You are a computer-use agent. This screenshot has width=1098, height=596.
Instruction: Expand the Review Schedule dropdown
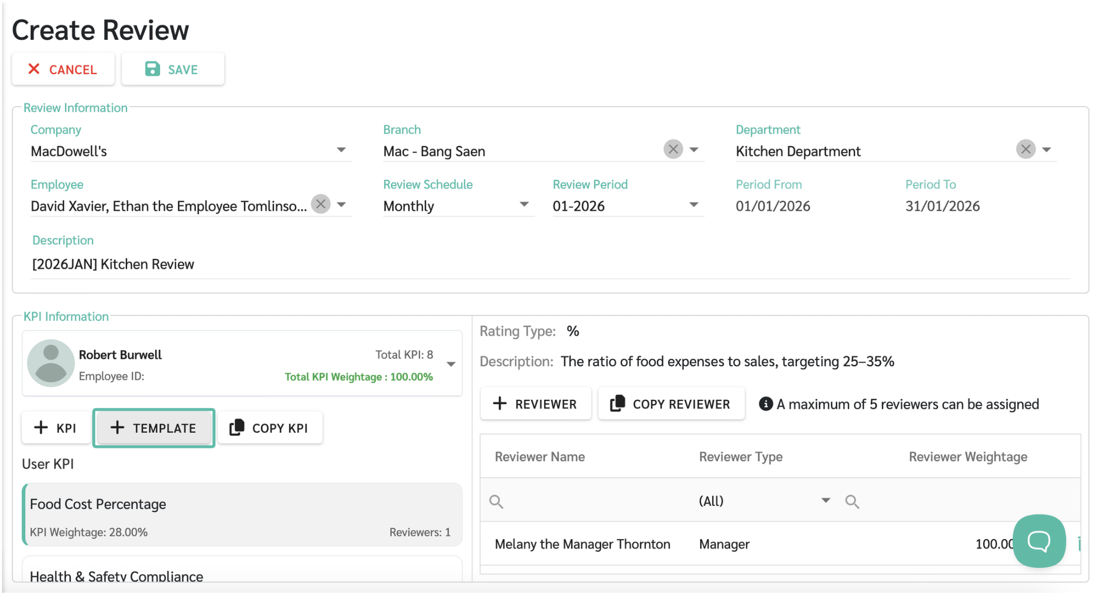[x=524, y=205]
